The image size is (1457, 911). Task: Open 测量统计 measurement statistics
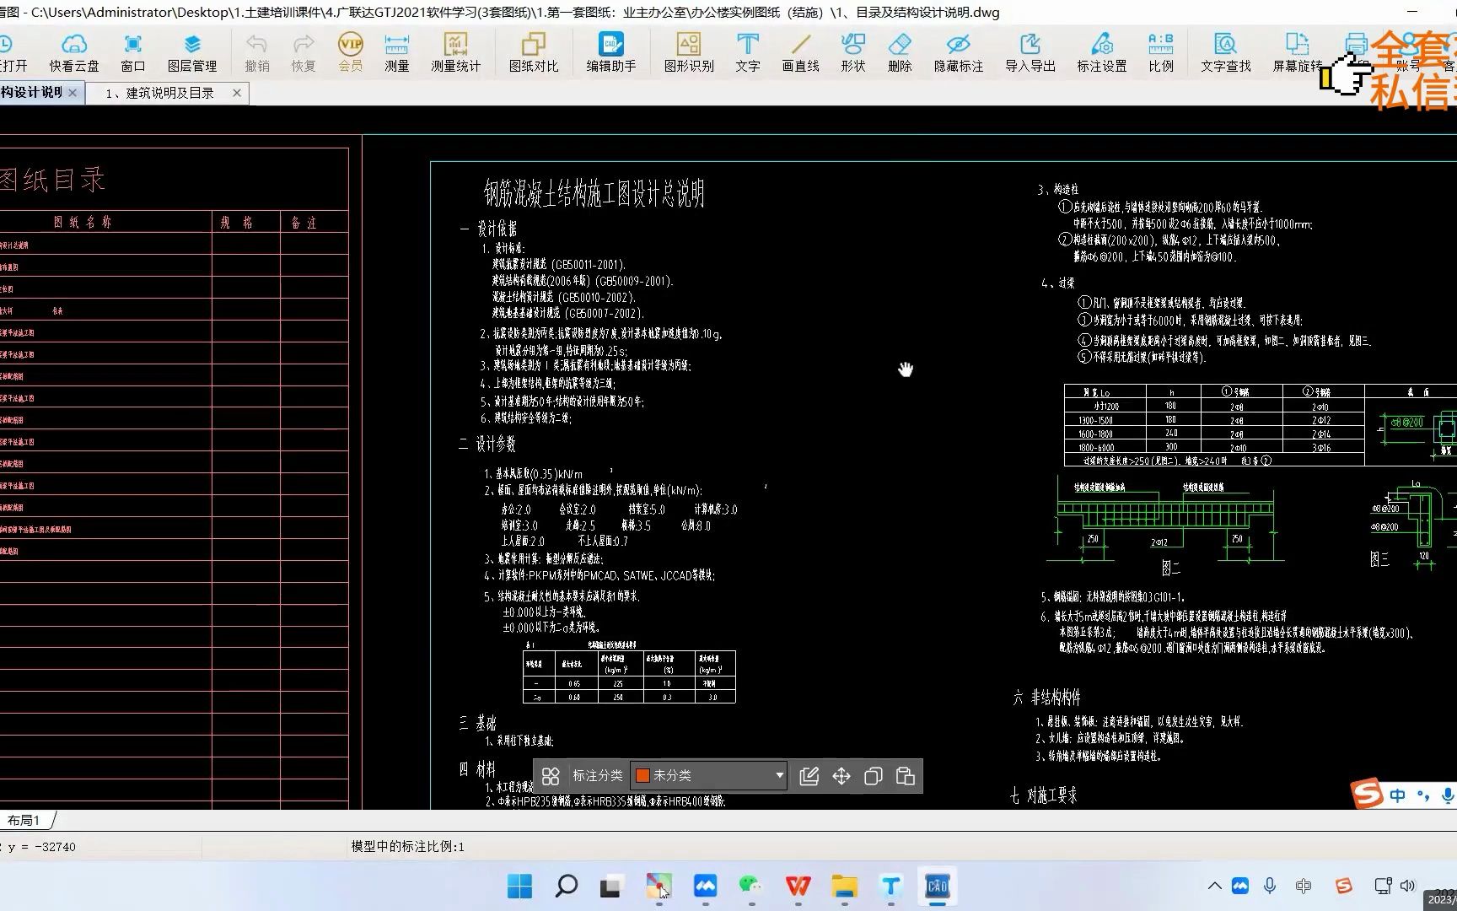click(x=455, y=52)
